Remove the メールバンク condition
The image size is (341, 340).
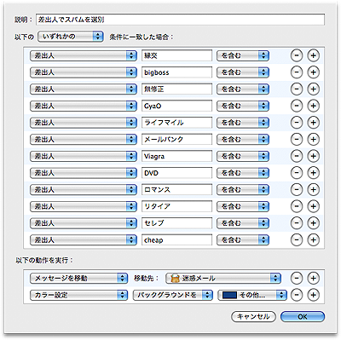point(297,140)
